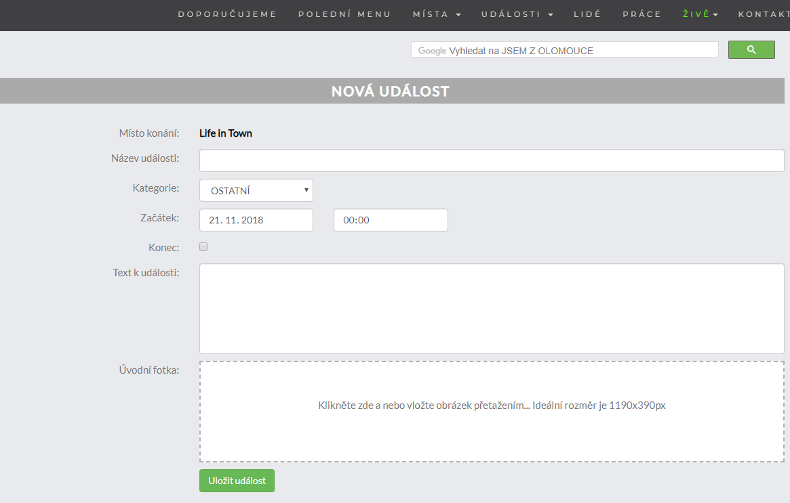
Task: Open the ŽIVĚ dropdown menu
Action: tap(700, 14)
